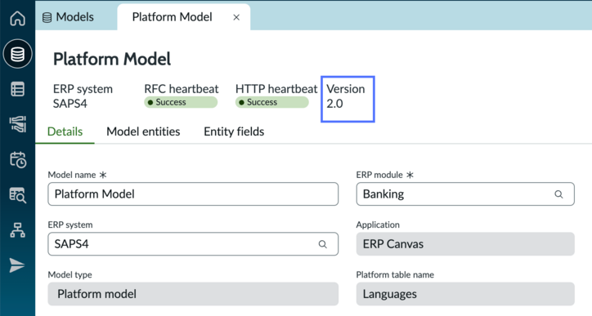The width and height of the screenshot is (592, 316).
Task: Open the table search sidebar icon
Action: [x=17, y=195]
